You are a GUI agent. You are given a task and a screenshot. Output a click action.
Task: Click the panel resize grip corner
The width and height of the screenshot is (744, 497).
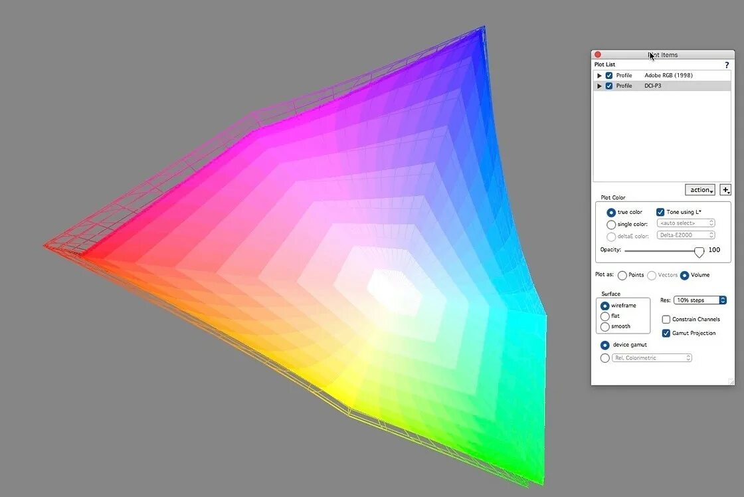pyautogui.click(x=731, y=381)
